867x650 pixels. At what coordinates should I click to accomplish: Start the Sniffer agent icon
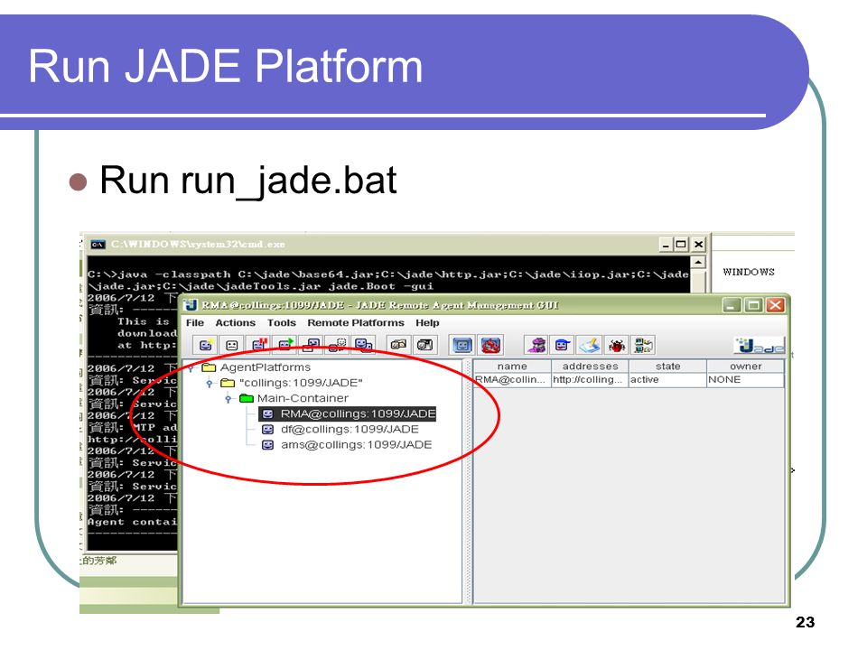tap(536, 346)
